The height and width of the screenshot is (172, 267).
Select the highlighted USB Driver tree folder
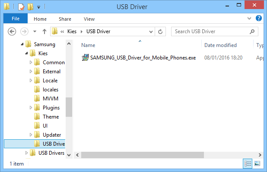(x=35, y=144)
